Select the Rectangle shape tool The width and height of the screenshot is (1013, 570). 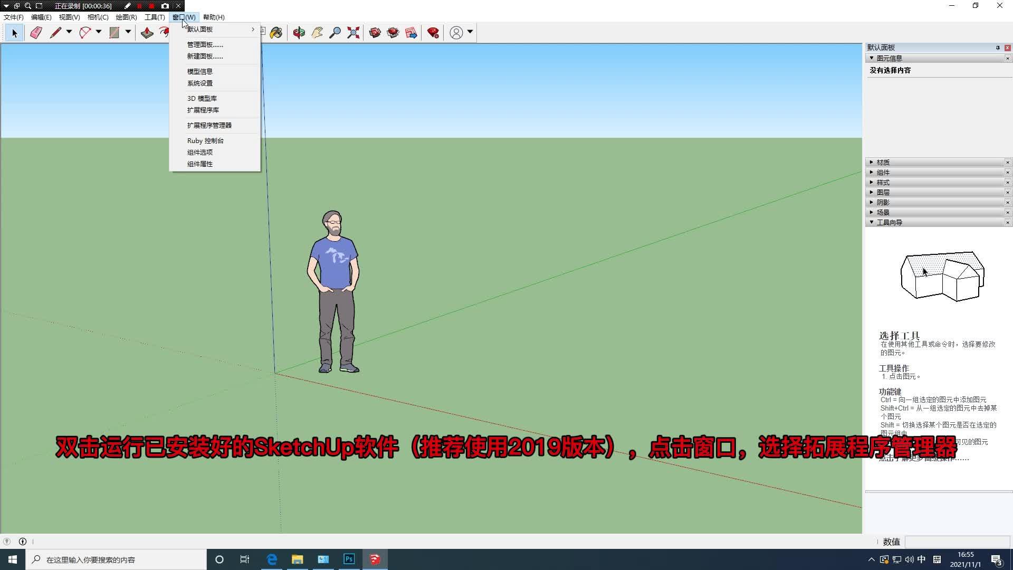click(114, 33)
